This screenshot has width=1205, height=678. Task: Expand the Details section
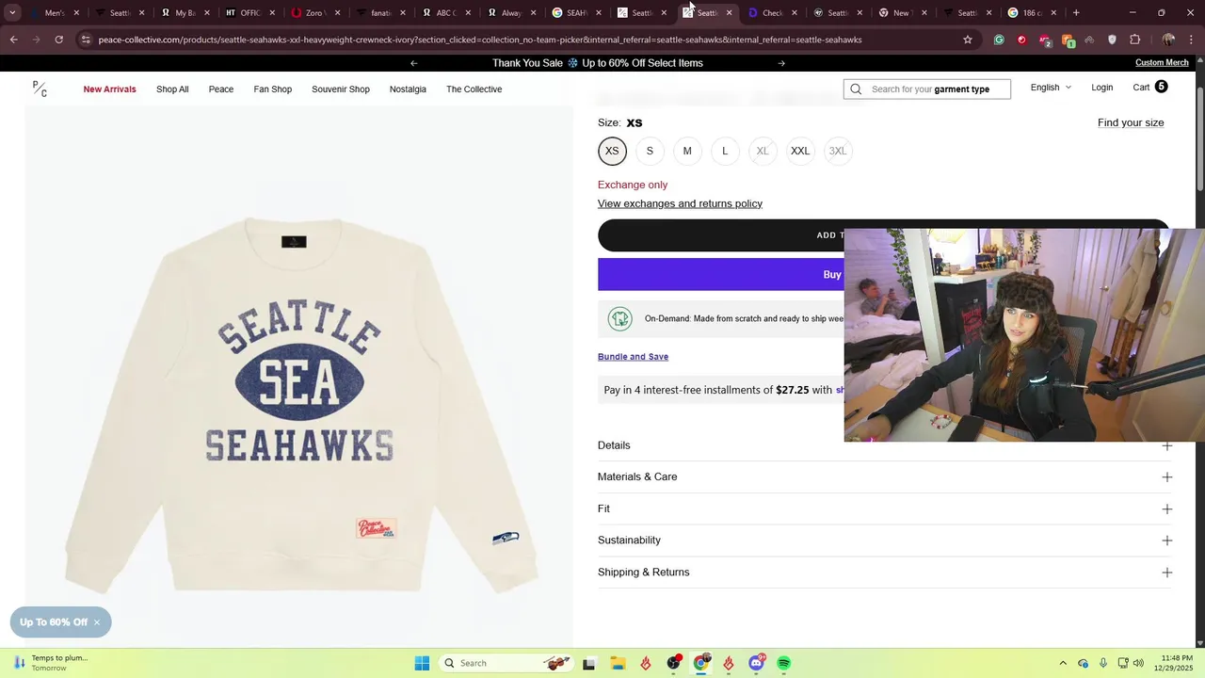pos(884,445)
